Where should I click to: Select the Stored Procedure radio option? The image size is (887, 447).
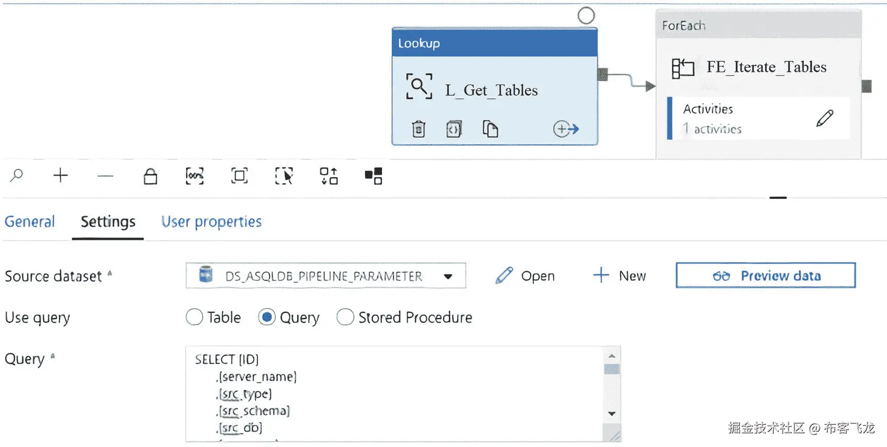(345, 317)
